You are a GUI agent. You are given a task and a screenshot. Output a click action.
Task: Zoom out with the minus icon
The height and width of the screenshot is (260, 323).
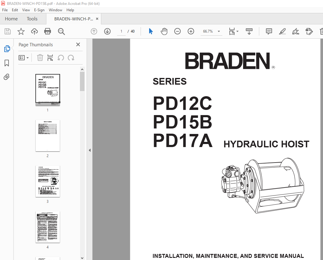click(x=178, y=31)
